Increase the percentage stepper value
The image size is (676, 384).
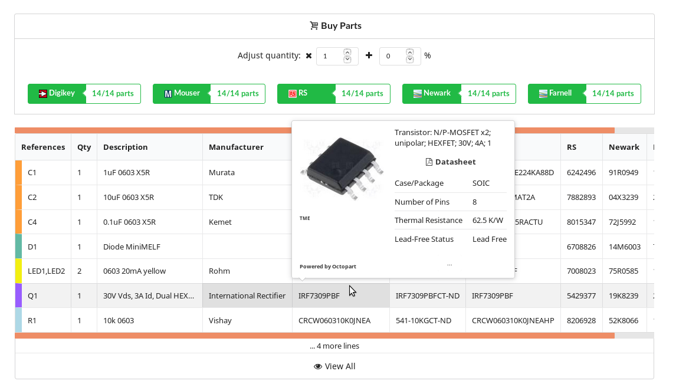click(409, 52)
